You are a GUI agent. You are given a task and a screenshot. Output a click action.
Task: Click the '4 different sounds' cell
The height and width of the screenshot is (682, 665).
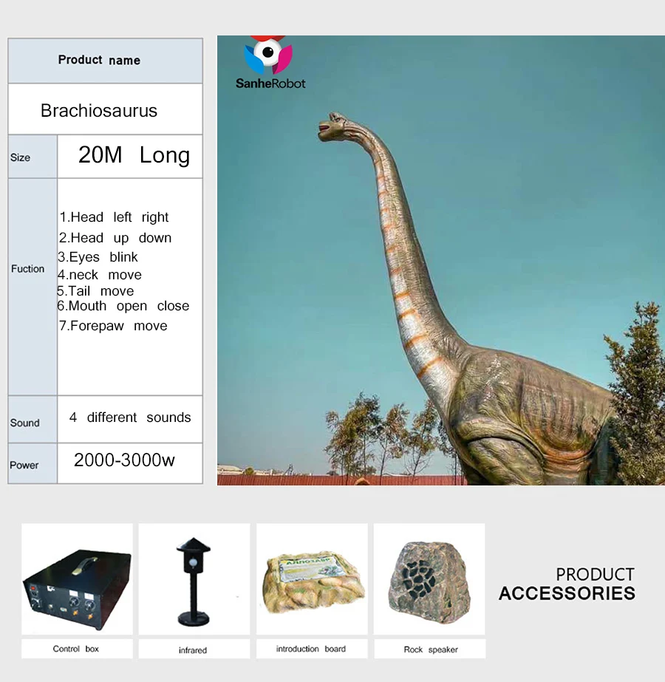[130, 417]
